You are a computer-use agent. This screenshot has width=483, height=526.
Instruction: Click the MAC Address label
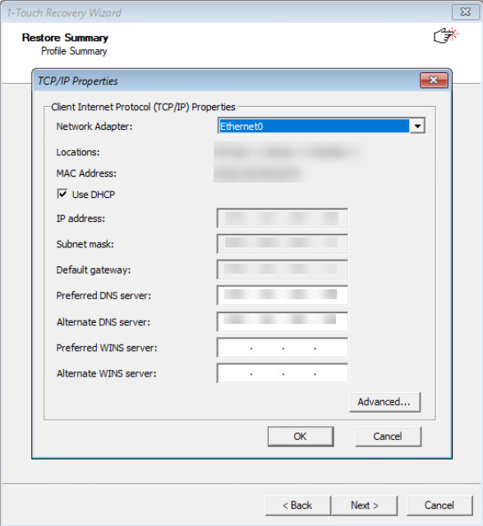[86, 173]
